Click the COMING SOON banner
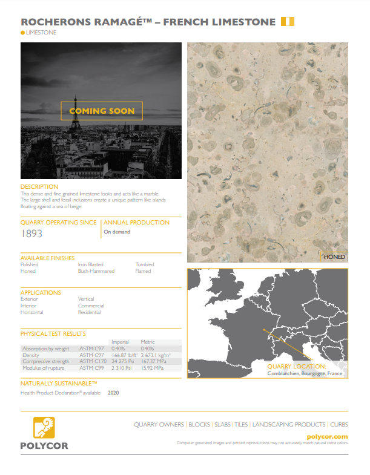370x475 pixels. click(102, 111)
